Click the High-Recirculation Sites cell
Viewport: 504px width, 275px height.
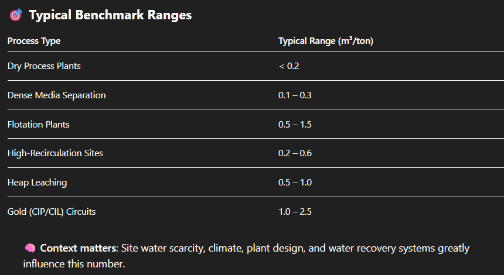click(55, 153)
